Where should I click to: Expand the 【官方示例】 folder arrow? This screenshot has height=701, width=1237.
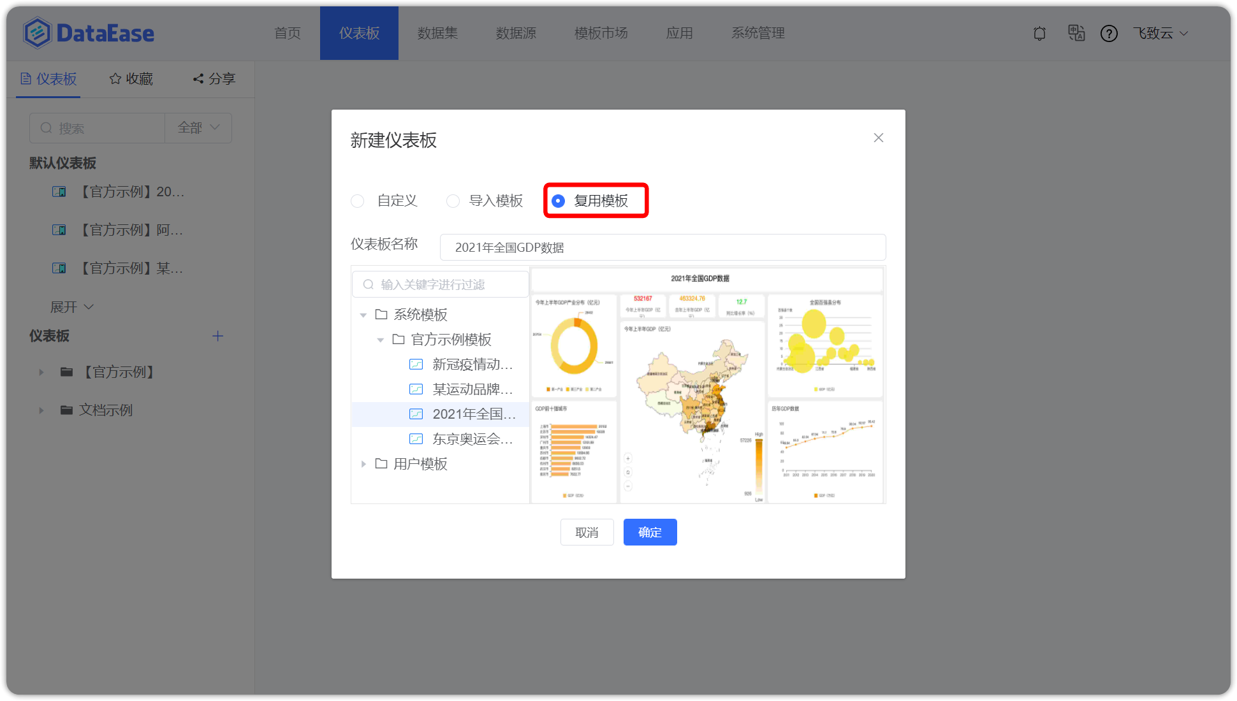[41, 372]
